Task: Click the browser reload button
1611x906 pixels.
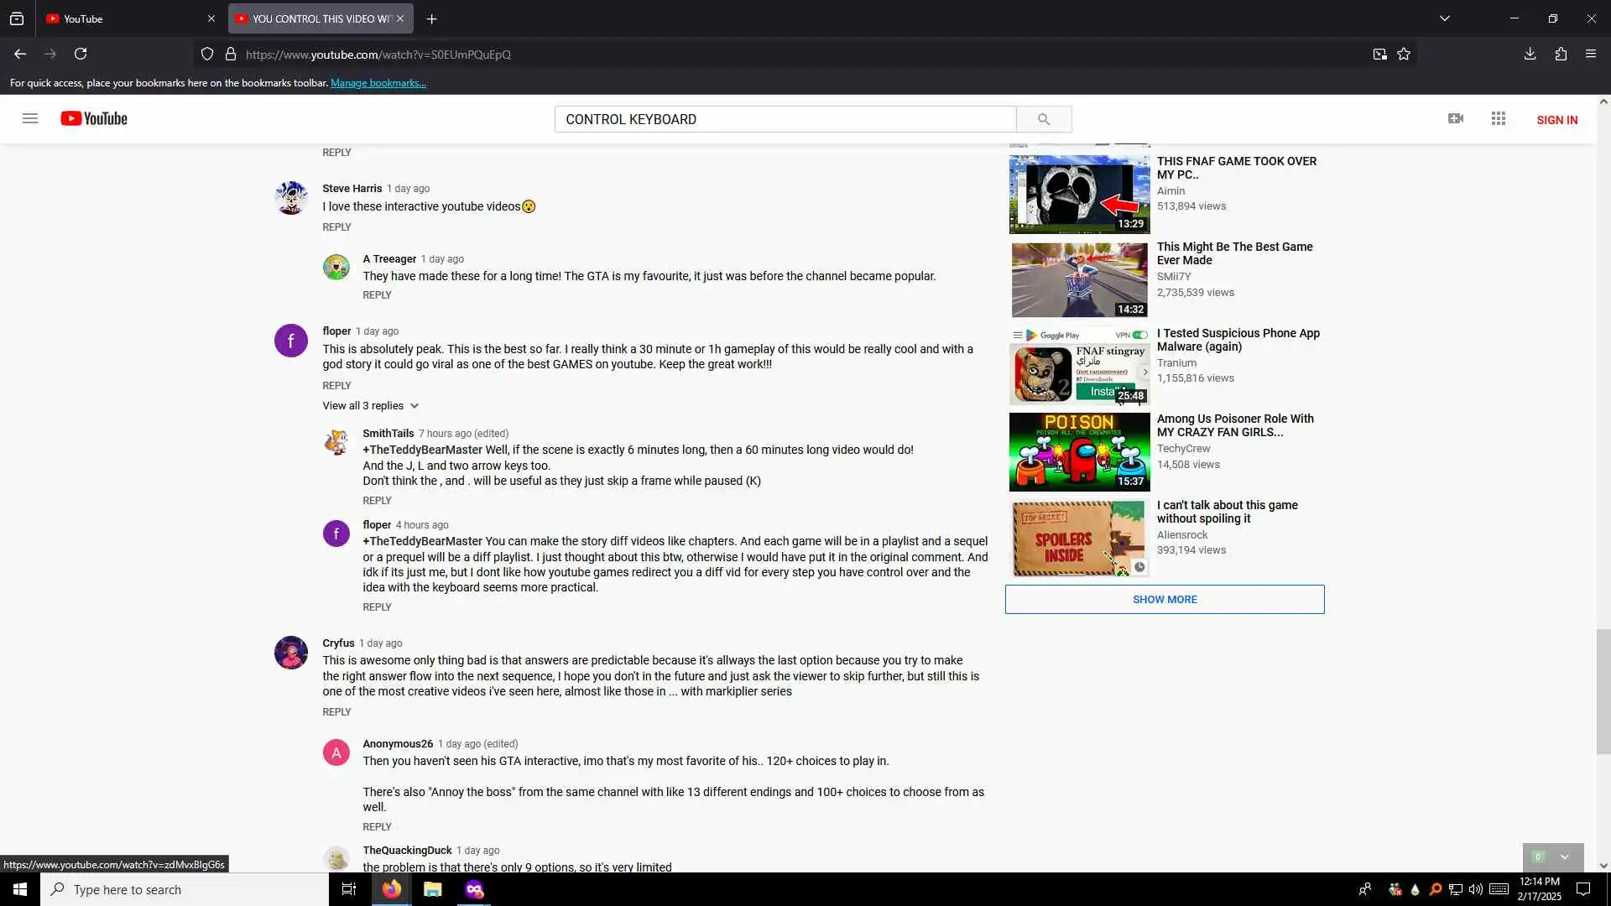Action: click(81, 54)
